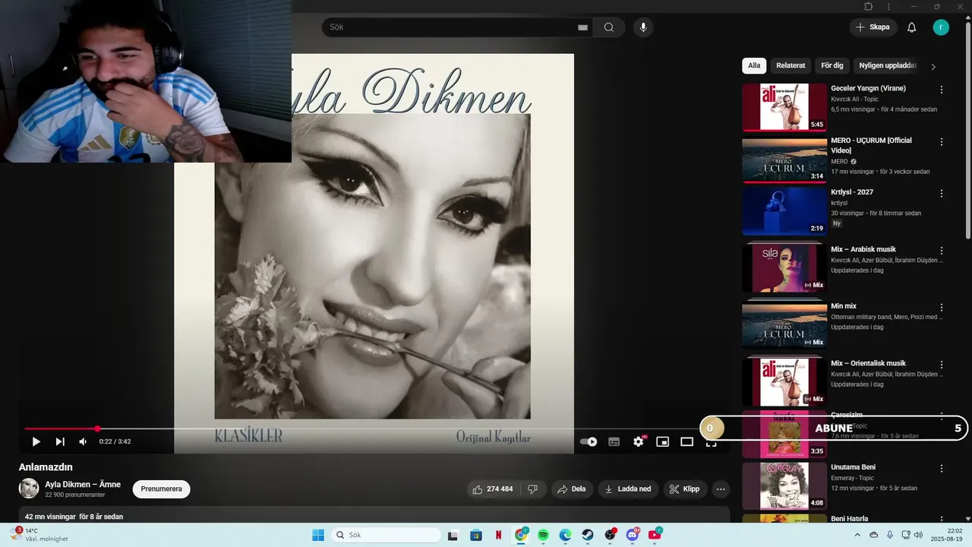Open Discord from the taskbar
The image size is (972, 547).
633,535
